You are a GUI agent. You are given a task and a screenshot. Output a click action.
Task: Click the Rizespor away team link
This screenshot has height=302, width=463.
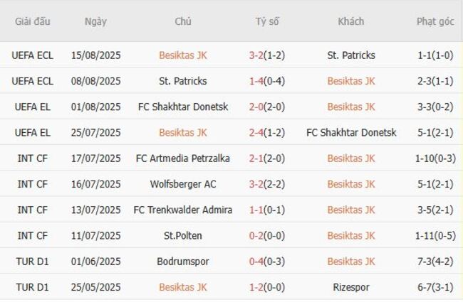click(351, 287)
